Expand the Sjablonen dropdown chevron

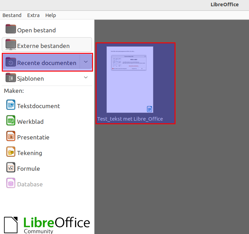point(86,78)
